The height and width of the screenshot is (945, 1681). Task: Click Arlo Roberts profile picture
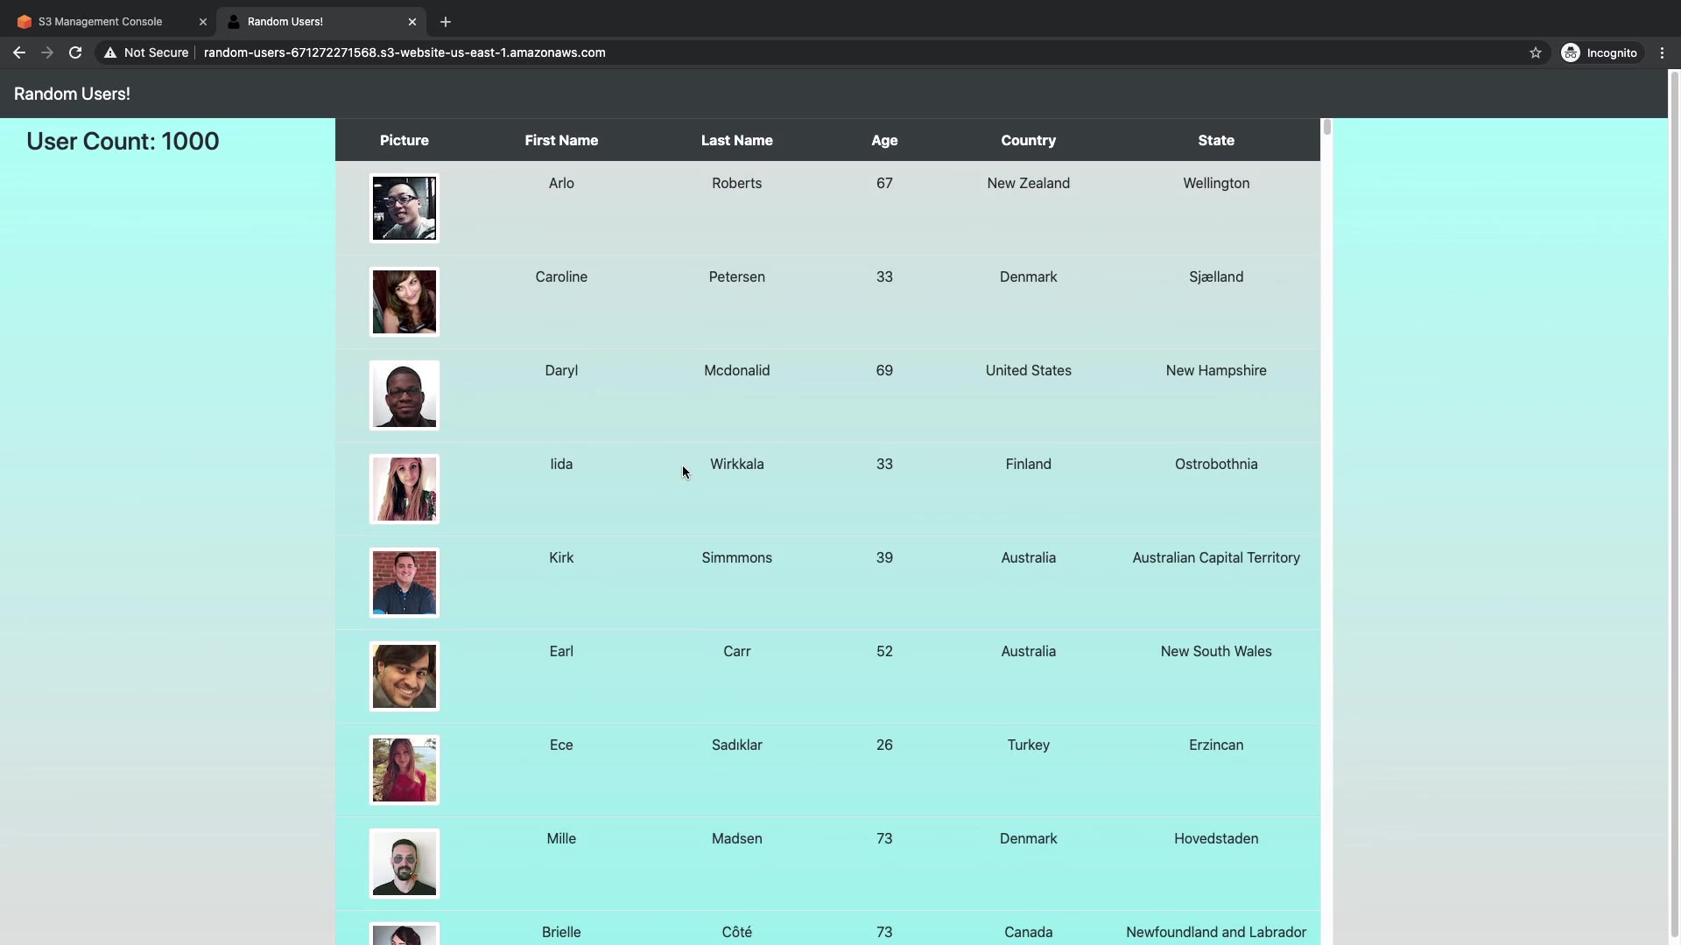pos(404,208)
